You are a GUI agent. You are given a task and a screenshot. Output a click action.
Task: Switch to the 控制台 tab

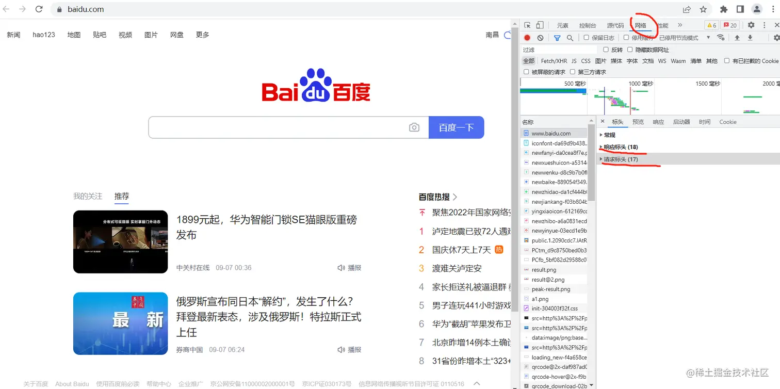point(588,25)
